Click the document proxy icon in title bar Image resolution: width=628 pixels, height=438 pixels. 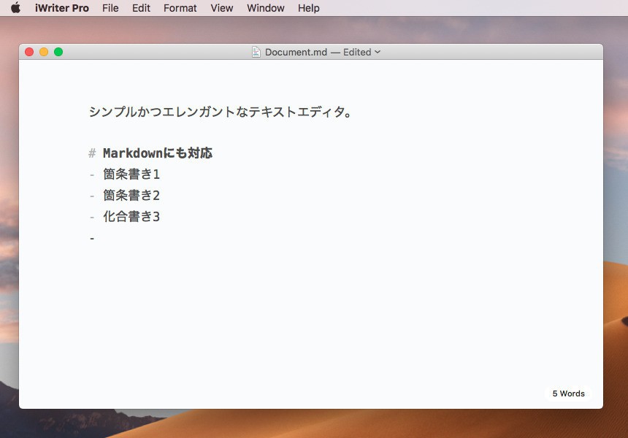point(256,52)
